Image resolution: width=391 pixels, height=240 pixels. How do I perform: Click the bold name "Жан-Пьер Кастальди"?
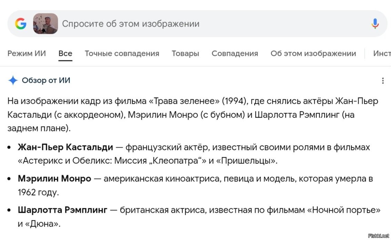(x=65, y=147)
